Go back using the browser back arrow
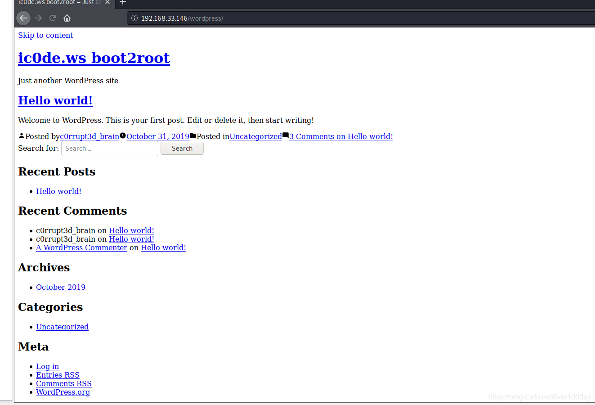Viewport: 595px width, 405px height. pos(23,18)
